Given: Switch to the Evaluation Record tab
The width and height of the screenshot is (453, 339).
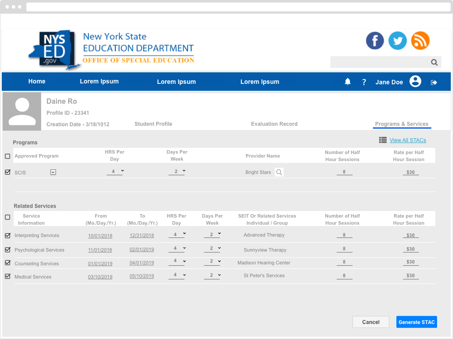Looking at the screenshot, I should click(274, 124).
